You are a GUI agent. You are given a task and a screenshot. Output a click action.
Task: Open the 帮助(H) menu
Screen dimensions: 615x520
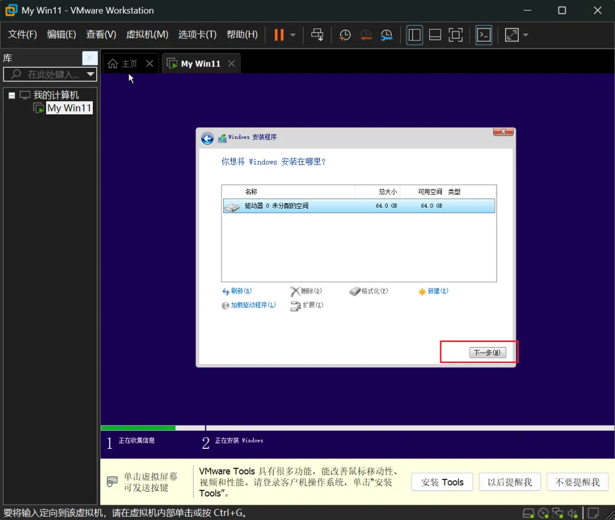click(242, 35)
